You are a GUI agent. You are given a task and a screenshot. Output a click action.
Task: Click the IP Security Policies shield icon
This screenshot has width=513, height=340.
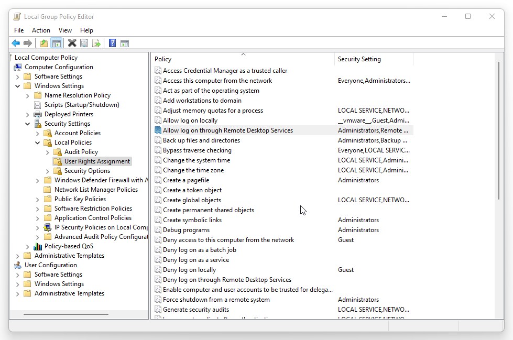[x=48, y=227]
